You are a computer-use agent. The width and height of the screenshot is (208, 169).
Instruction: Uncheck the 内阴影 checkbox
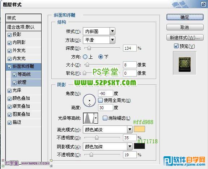click(x=9, y=43)
